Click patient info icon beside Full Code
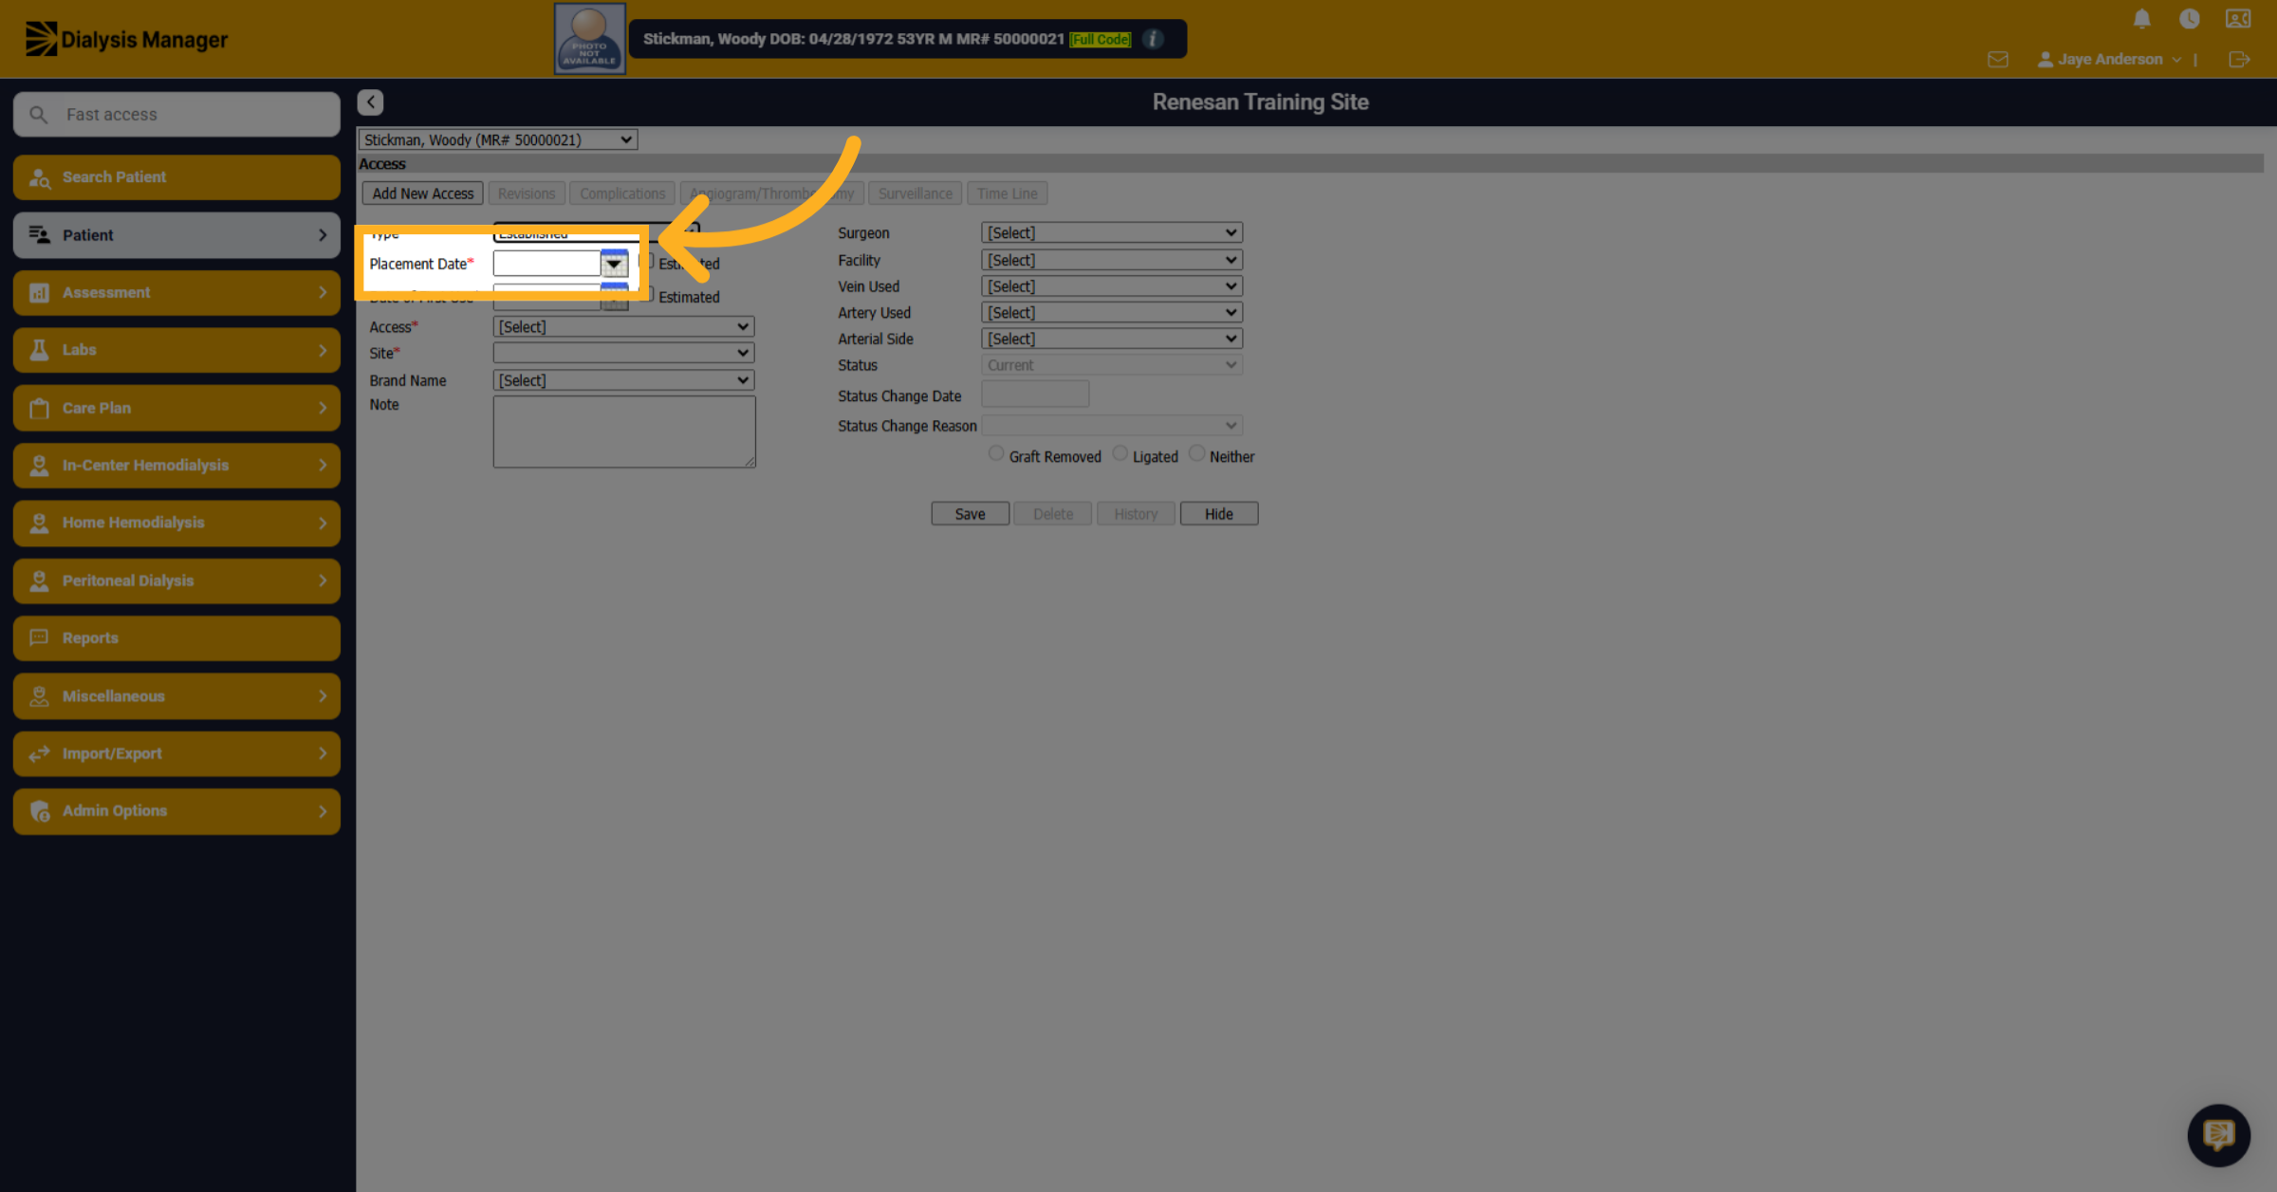This screenshot has width=2277, height=1192. [x=1153, y=39]
